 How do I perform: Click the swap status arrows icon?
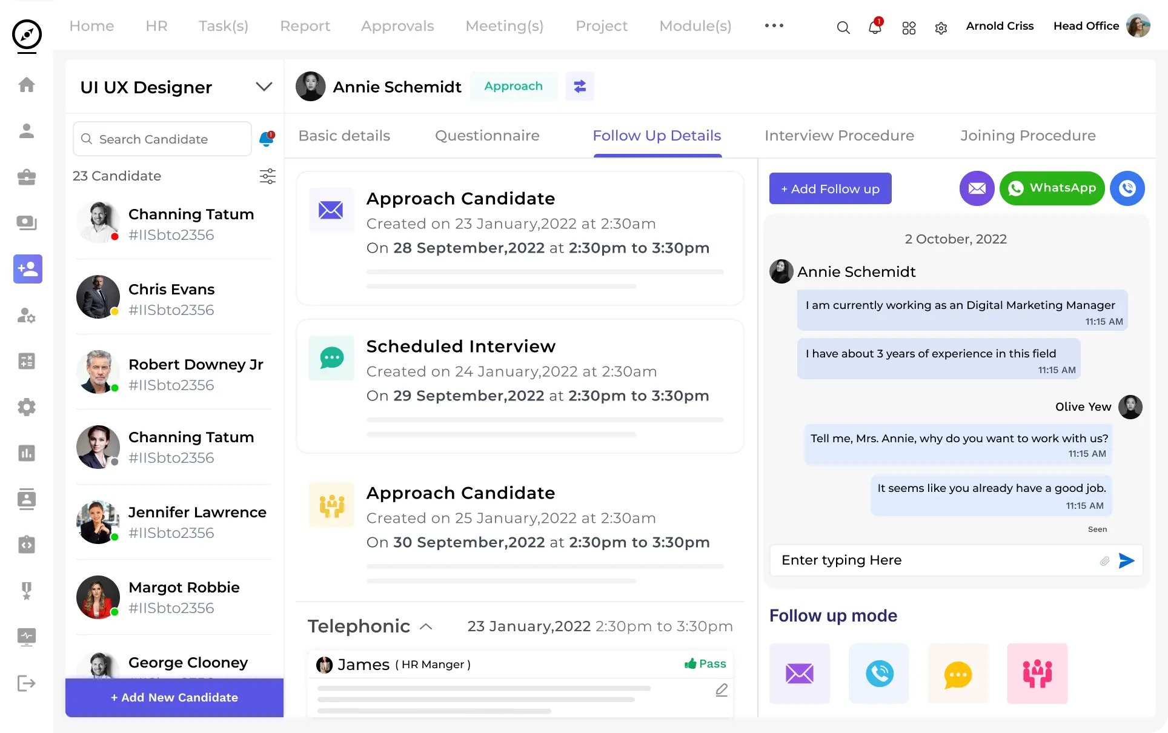580,86
